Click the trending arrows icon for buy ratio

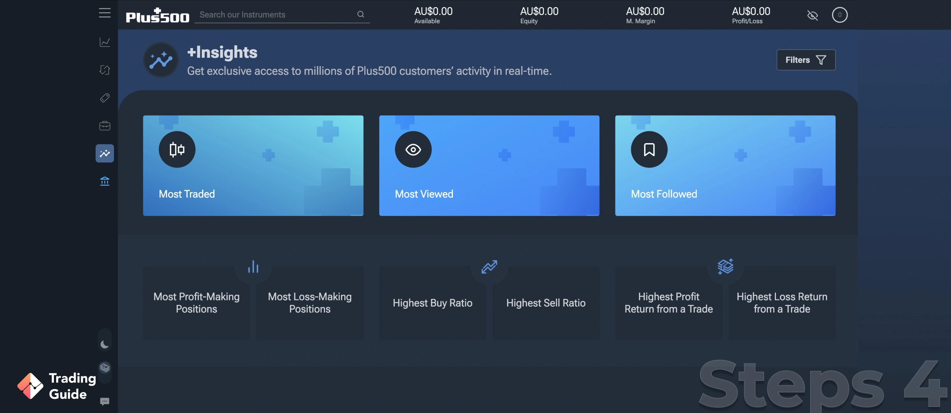489,266
